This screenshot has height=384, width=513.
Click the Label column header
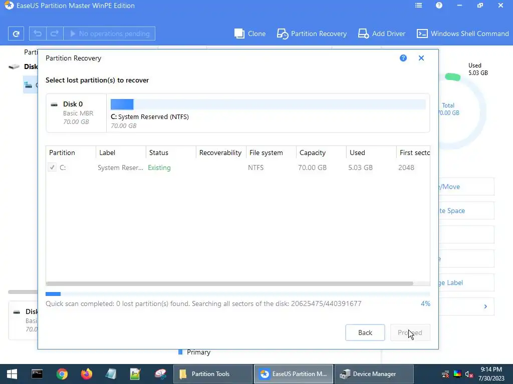[121, 152]
